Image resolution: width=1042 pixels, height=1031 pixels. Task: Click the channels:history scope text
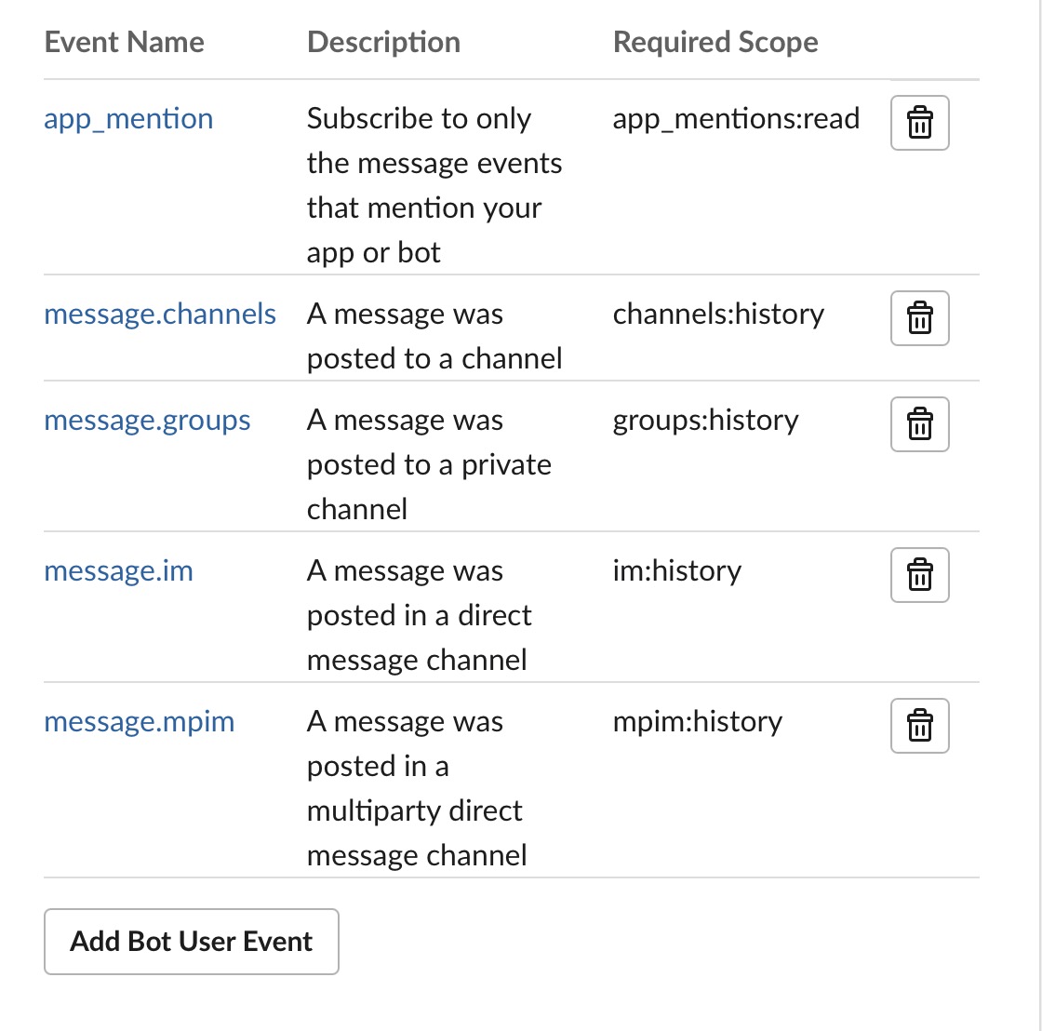pos(718,315)
